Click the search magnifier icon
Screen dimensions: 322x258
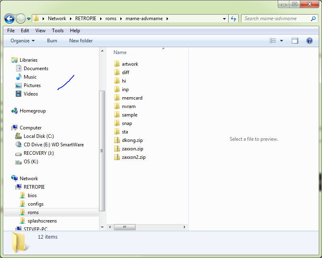tap(313, 19)
